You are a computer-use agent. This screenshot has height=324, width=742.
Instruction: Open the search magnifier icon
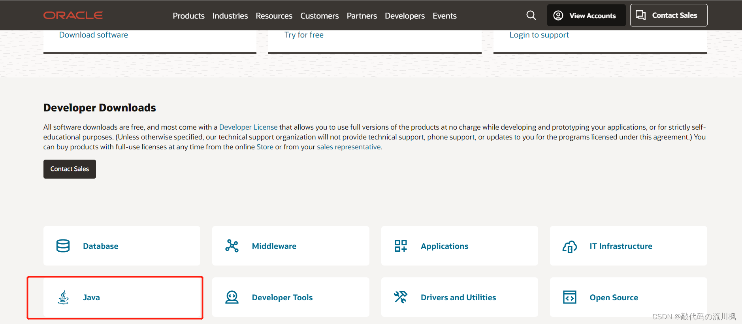click(x=531, y=15)
